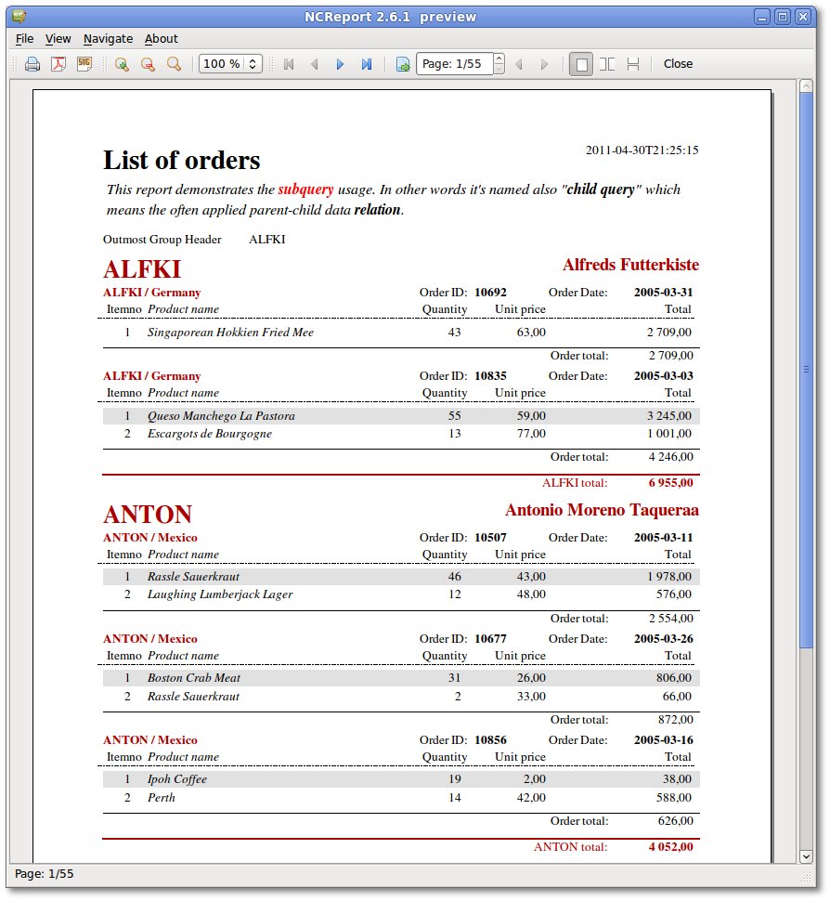830x901 pixels.
Task: Click the Laughing Lumberjack Lager product
Action: (x=220, y=594)
